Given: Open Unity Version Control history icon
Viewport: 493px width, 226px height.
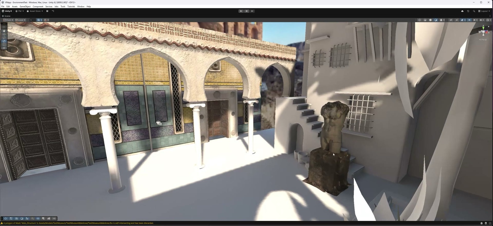Looking at the screenshot, I should coord(468,11).
